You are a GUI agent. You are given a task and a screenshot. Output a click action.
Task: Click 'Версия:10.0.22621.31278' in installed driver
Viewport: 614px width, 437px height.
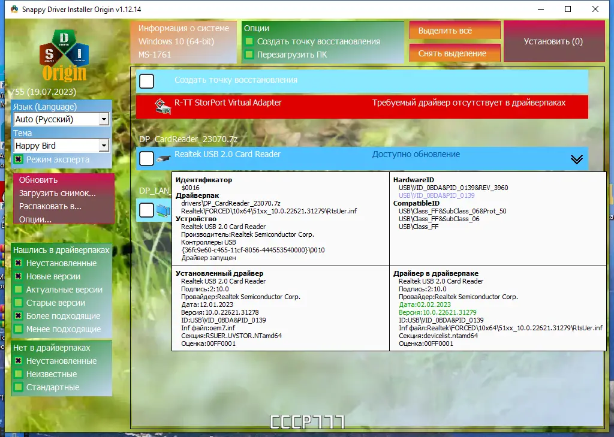[219, 312]
